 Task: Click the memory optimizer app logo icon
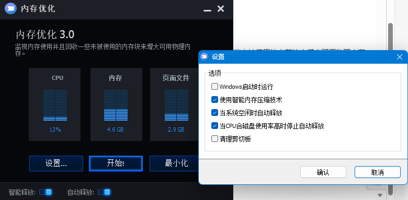10,8
